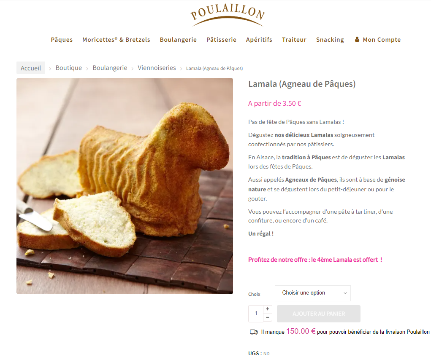Open the Pâques menu

(62, 40)
